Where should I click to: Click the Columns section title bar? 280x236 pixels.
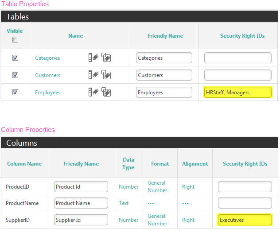[x=140, y=143]
